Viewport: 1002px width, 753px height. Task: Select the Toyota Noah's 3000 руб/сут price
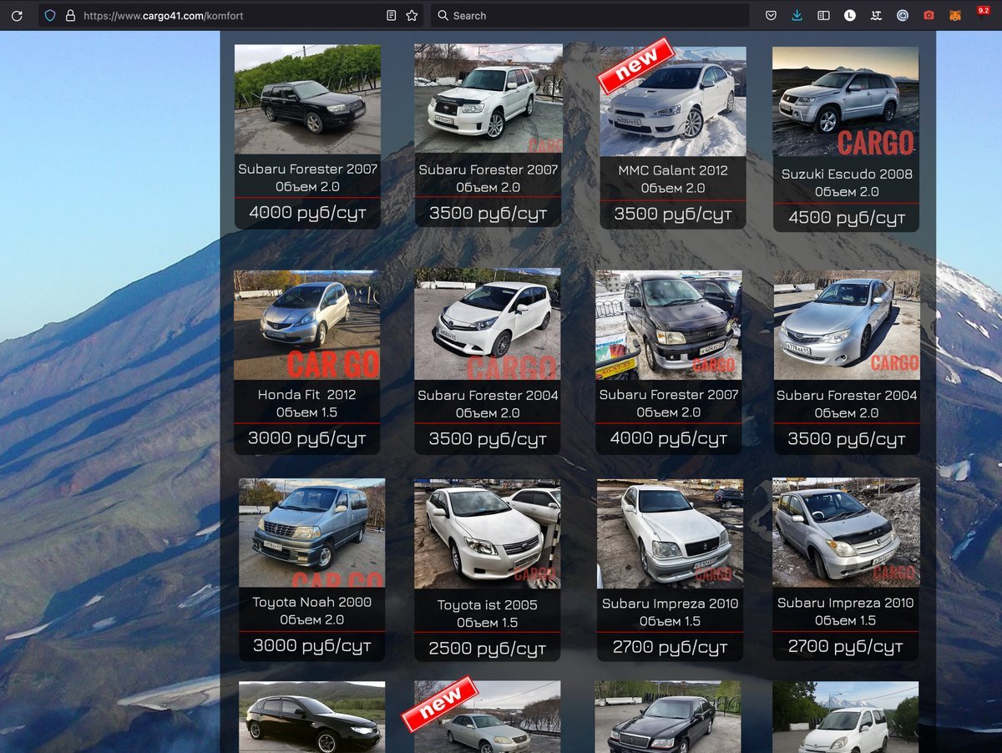[x=311, y=645]
